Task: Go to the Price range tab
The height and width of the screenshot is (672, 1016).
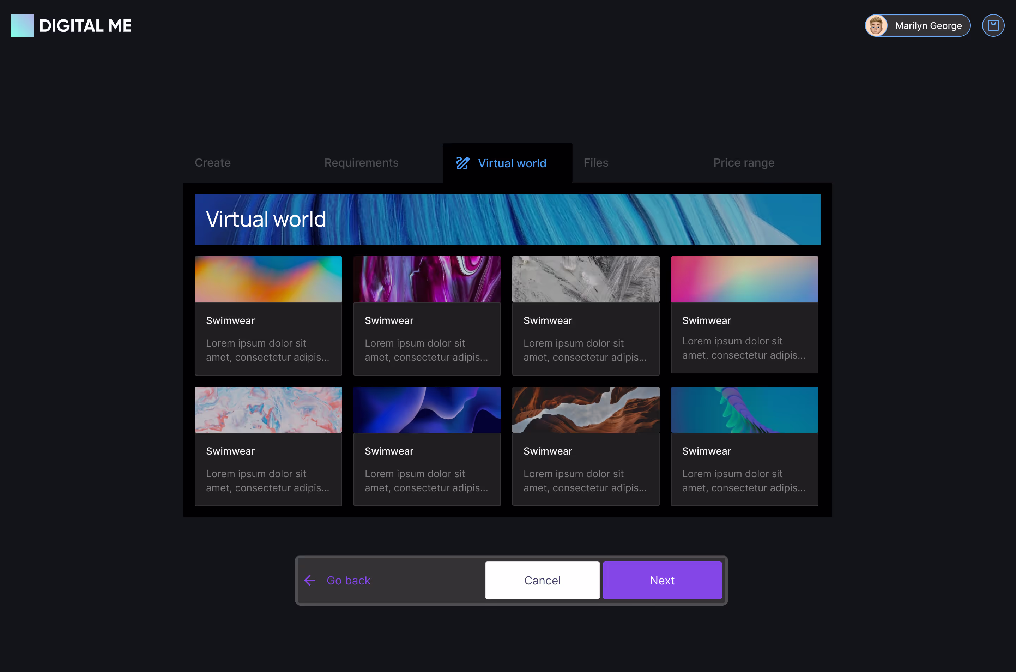Action: [743, 163]
